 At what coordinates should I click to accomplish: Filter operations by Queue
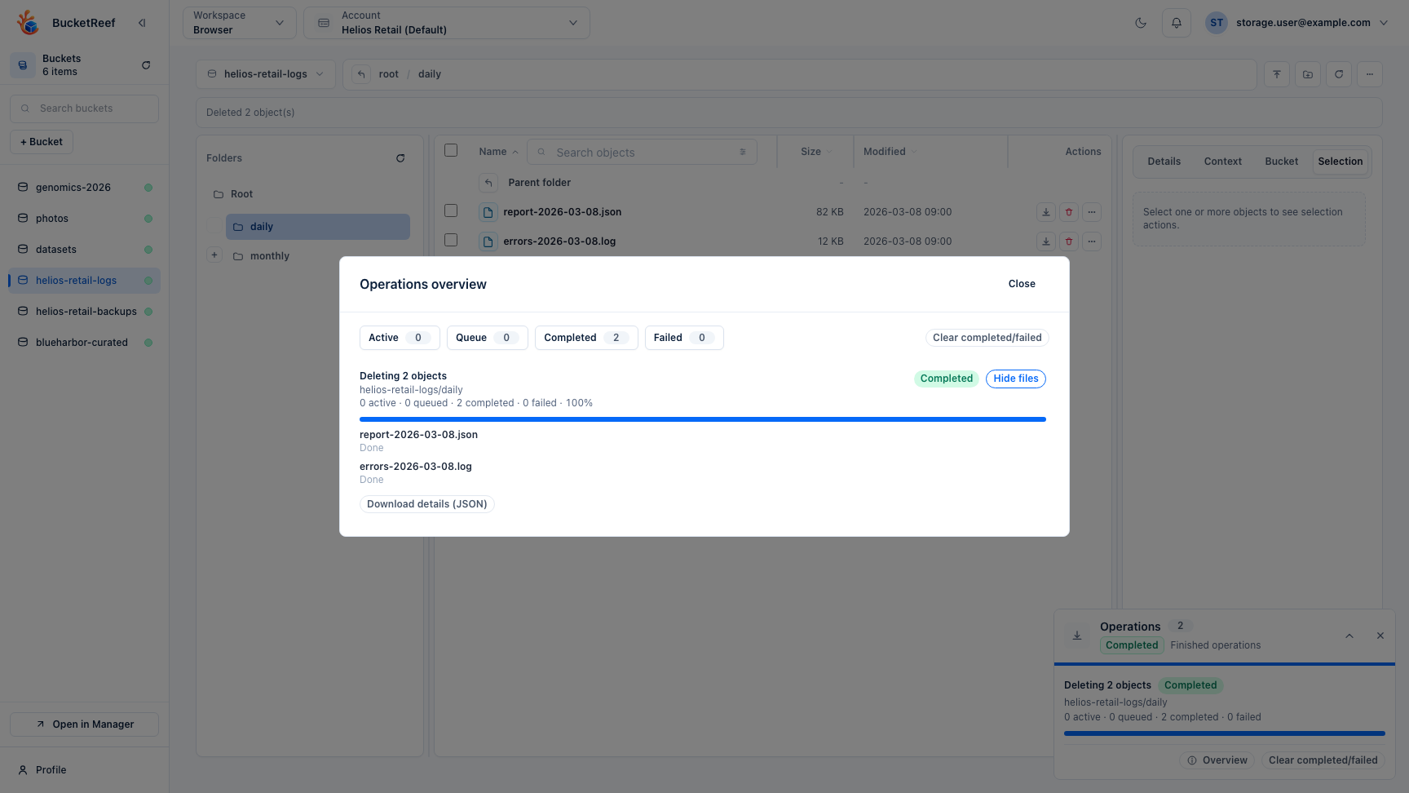[x=488, y=338]
